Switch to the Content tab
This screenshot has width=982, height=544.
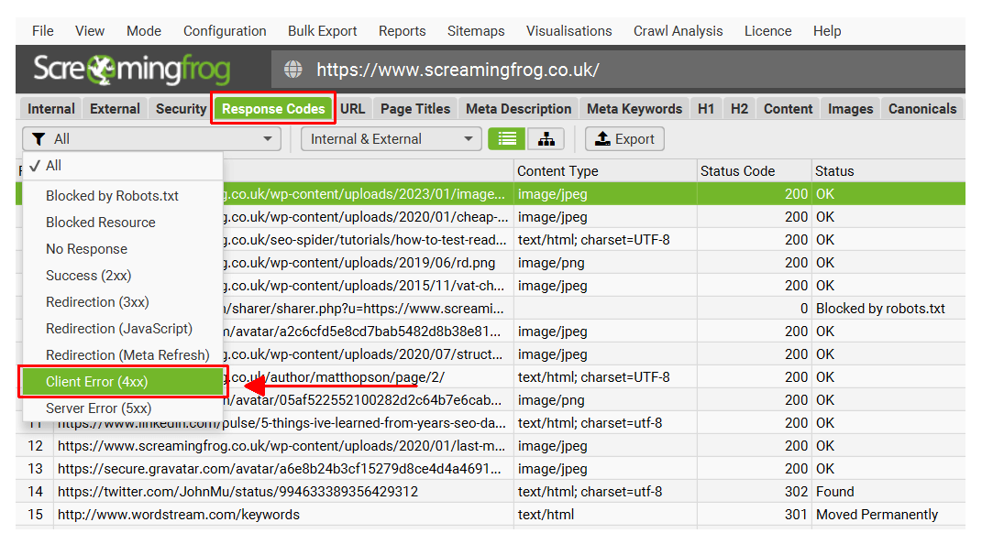788,109
